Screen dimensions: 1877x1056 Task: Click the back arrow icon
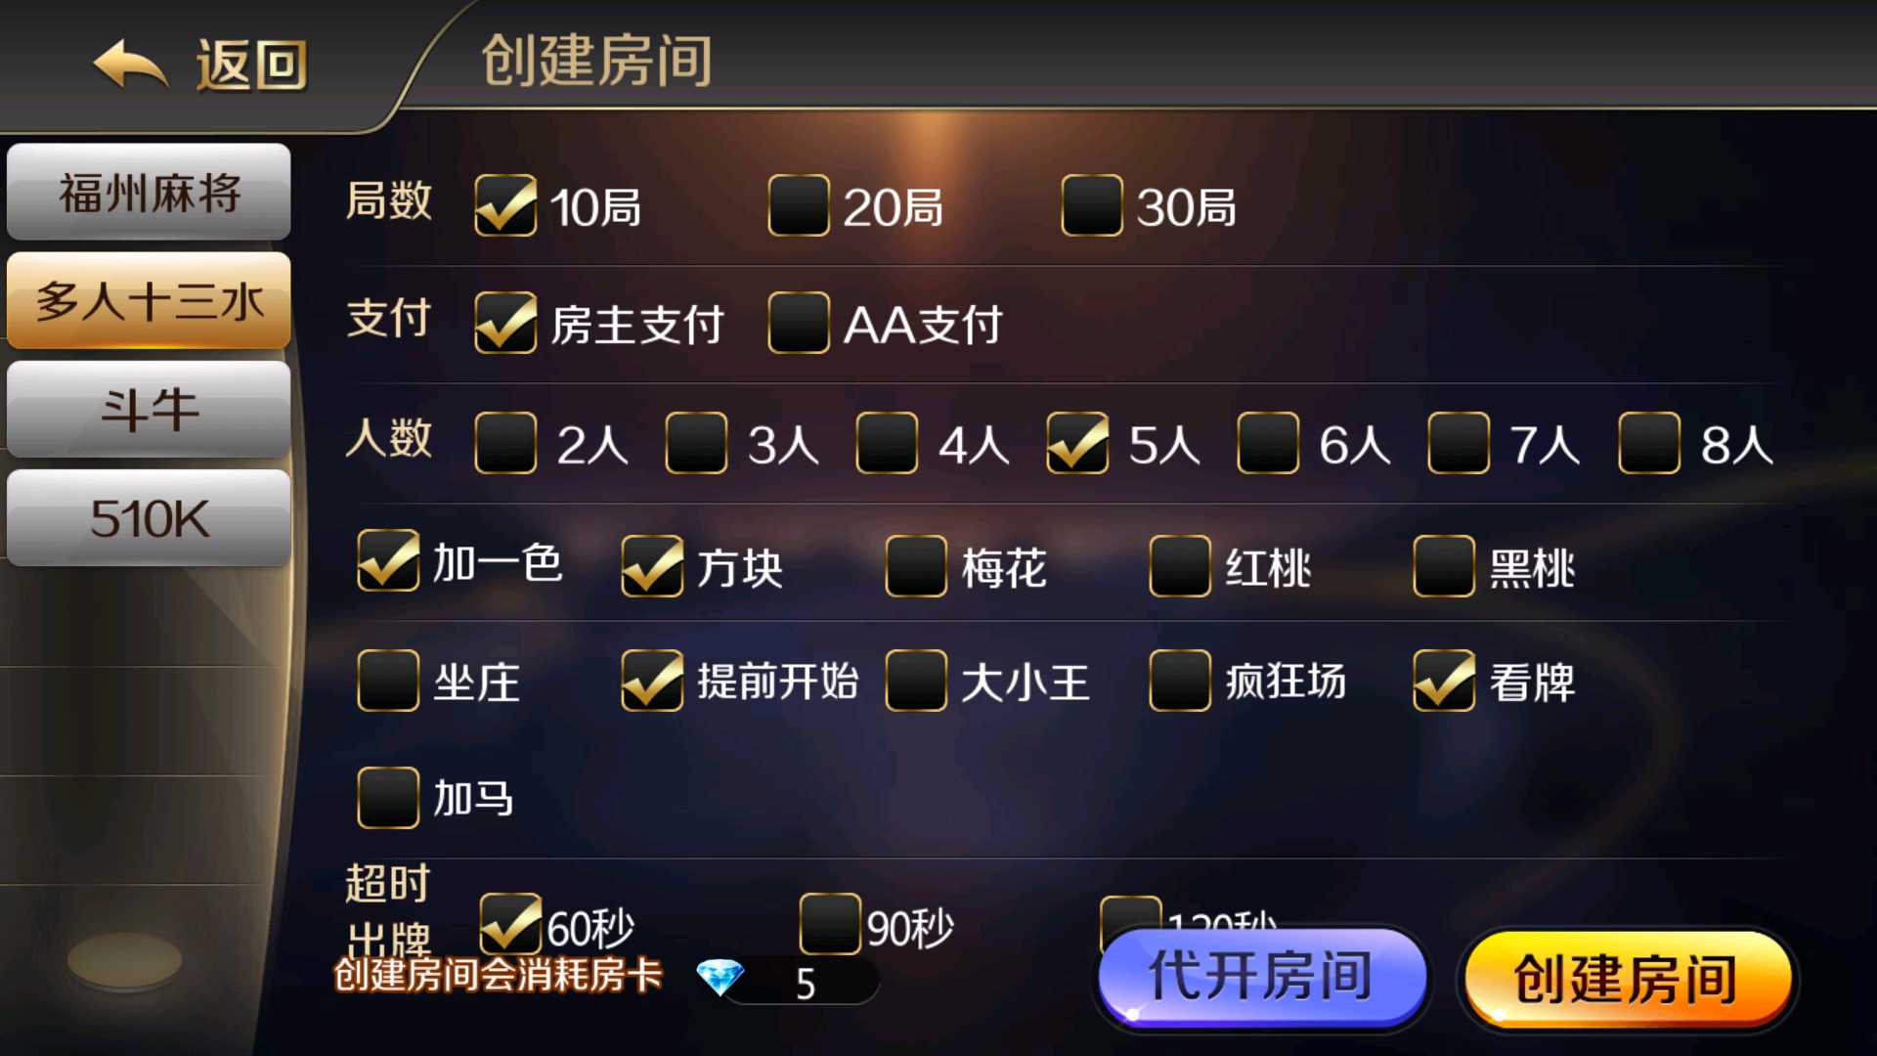(130, 65)
